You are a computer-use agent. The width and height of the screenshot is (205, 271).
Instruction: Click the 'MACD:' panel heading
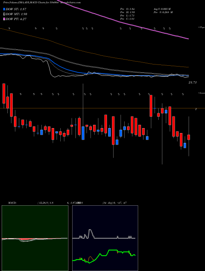point(12,203)
